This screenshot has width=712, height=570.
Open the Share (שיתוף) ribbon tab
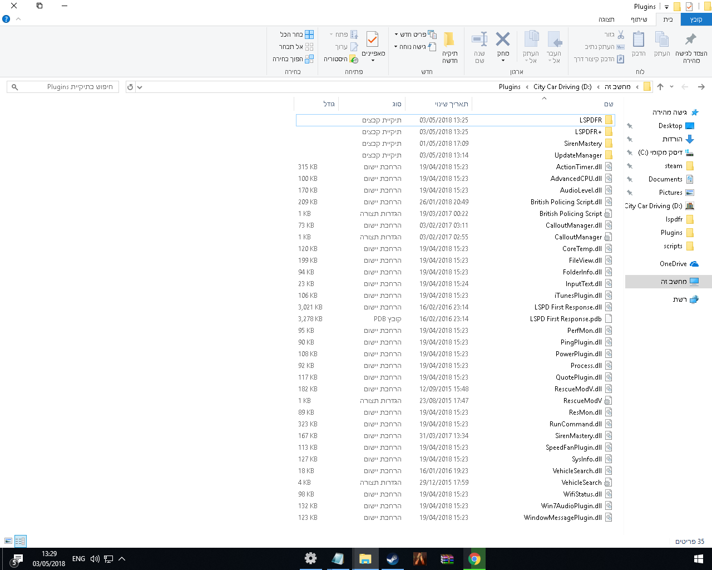[x=639, y=19]
